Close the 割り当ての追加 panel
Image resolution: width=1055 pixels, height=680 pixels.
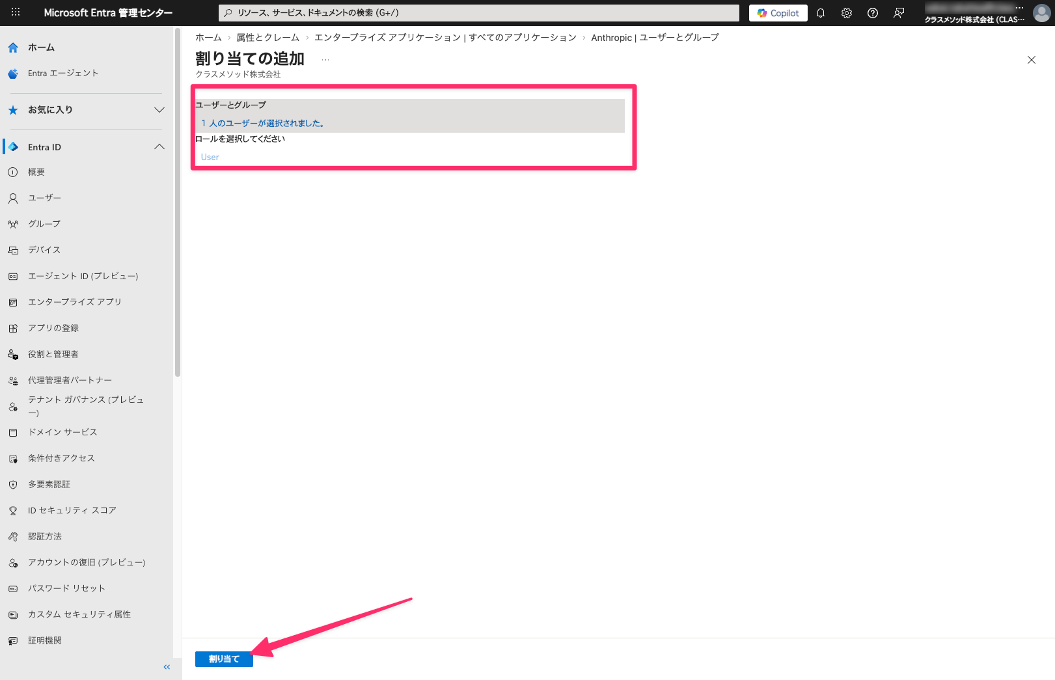1032,60
